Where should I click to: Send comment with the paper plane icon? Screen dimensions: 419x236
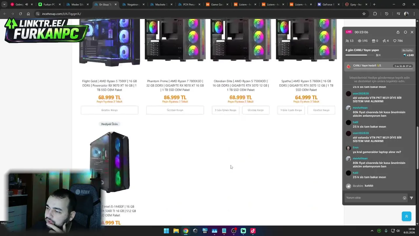tap(411, 198)
